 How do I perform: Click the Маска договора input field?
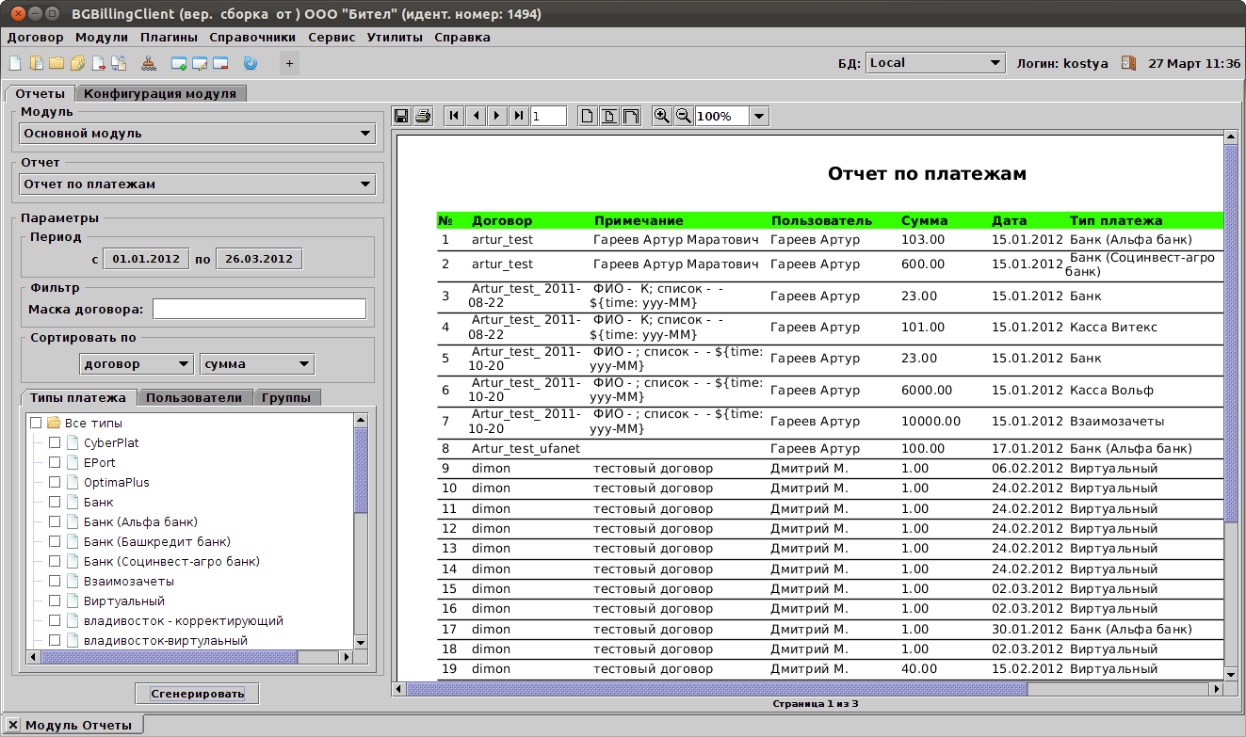(x=259, y=309)
